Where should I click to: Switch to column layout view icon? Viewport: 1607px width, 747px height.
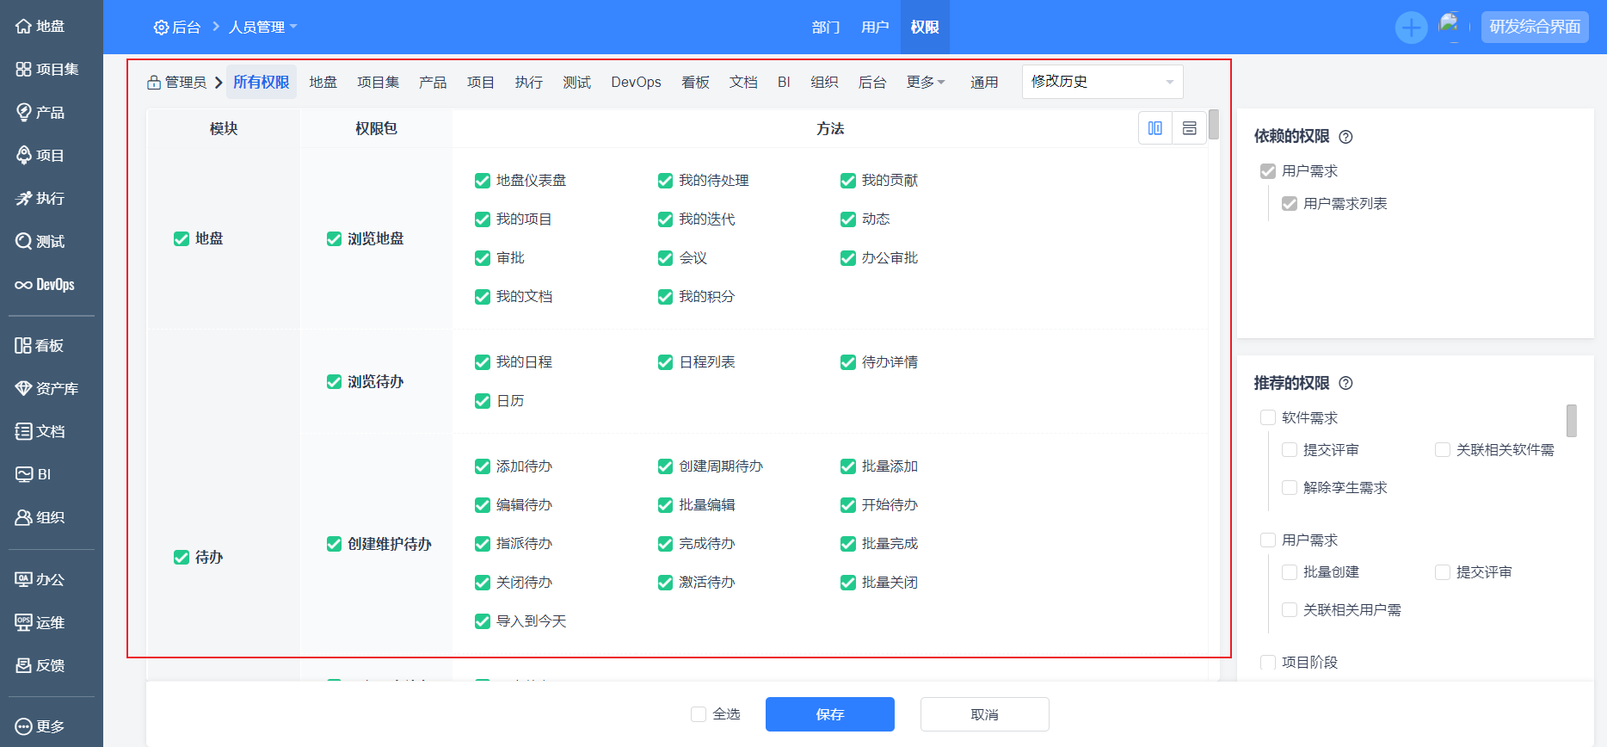coord(1155,128)
